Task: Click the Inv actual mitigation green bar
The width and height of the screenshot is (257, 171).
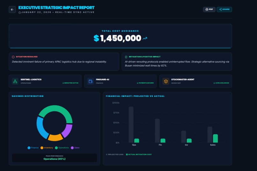Action: (x=189, y=140)
